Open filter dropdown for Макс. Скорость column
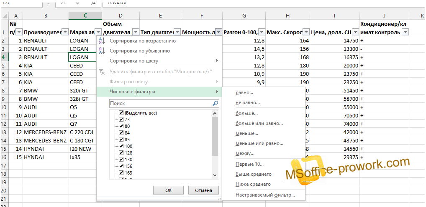Screen dimensions: 426x207 [306, 32]
